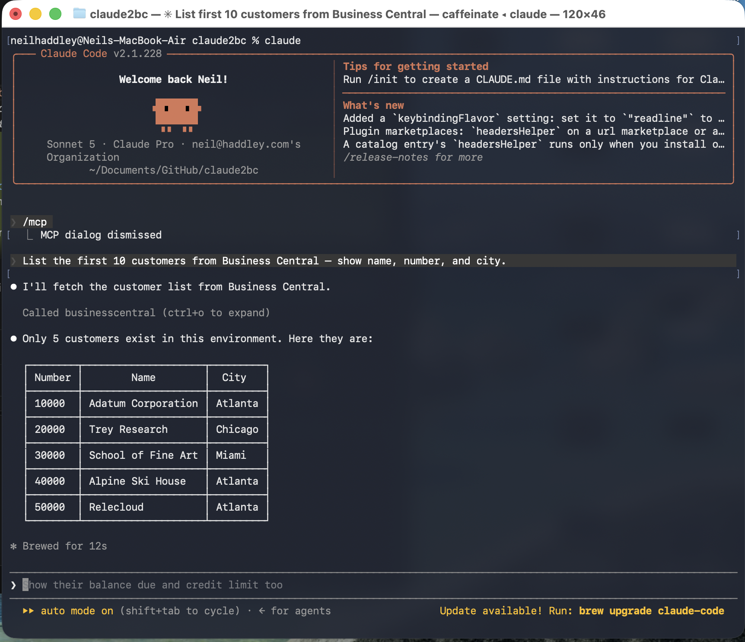Click customer number '50000'

[x=50, y=507]
